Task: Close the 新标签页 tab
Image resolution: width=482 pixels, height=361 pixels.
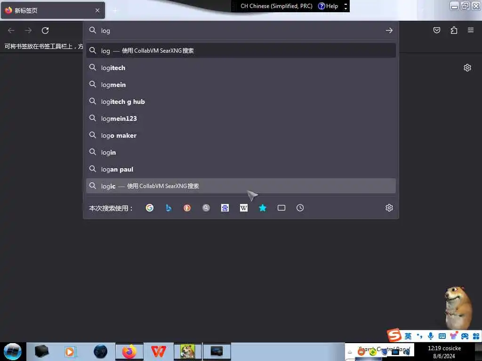Action: [x=97, y=10]
